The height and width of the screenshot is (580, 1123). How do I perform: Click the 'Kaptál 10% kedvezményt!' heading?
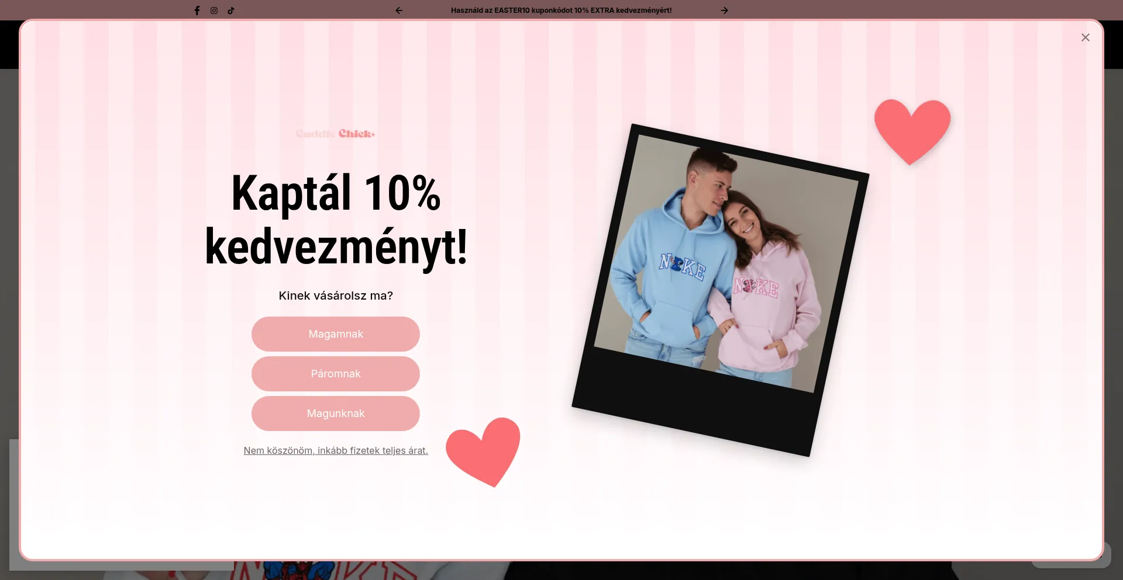tap(336, 220)
